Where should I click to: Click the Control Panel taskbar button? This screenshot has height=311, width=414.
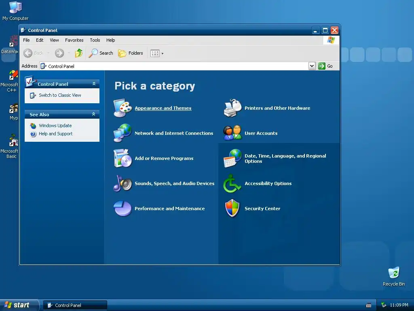(x=75, y=305)
